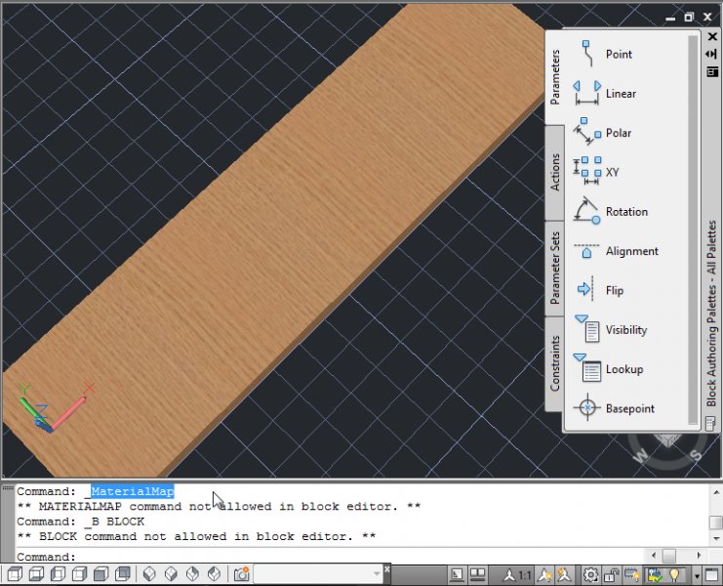Set NW Isometric view

coord(215,574)
